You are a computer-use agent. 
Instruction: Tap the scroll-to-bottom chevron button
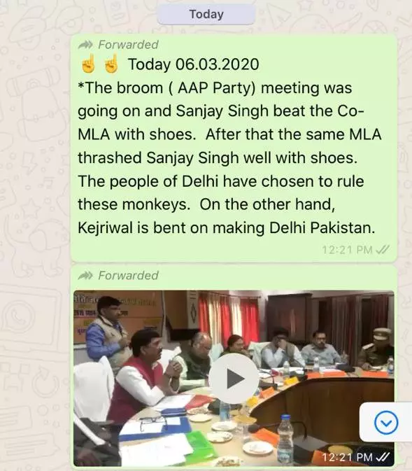coord(386,422)
